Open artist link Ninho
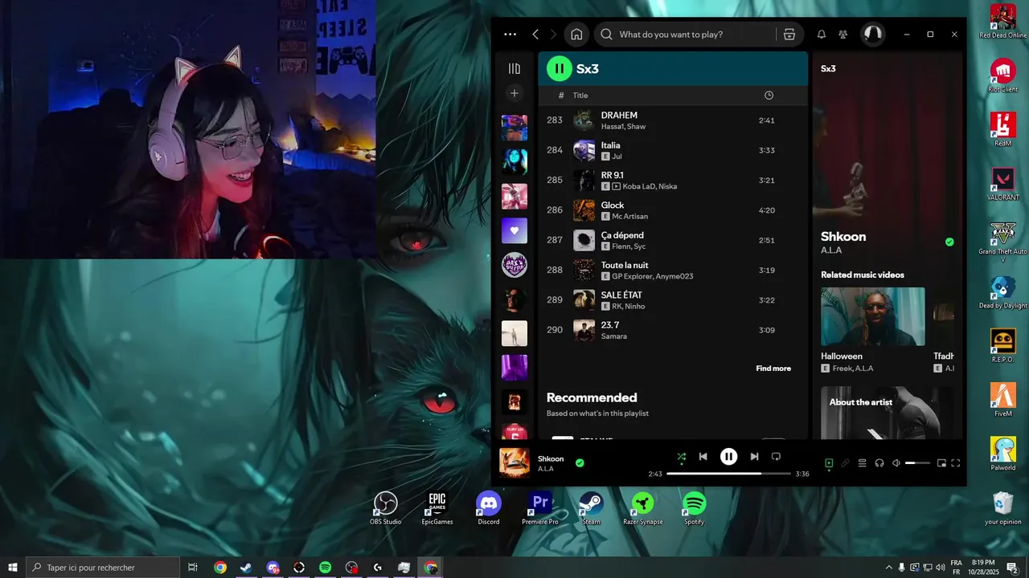Screen dimensions: 1029x578 [635, 307]
